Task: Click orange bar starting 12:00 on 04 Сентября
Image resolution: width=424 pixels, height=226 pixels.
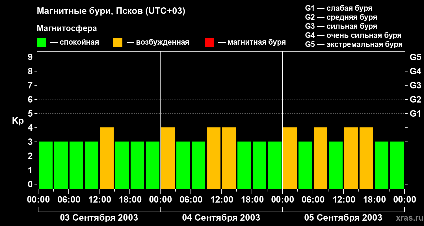Action: pos(229,158)
